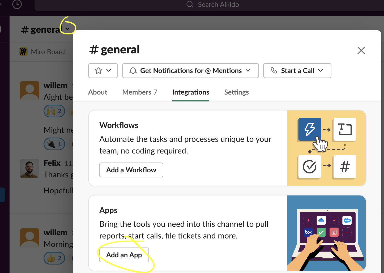
Task: Star the #general channel
Action: pyautogui.click(x=99, y=71)
